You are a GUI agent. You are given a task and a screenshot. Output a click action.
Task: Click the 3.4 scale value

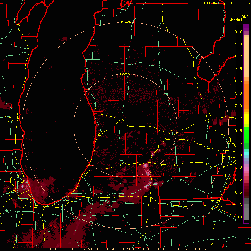coord(238,131)
